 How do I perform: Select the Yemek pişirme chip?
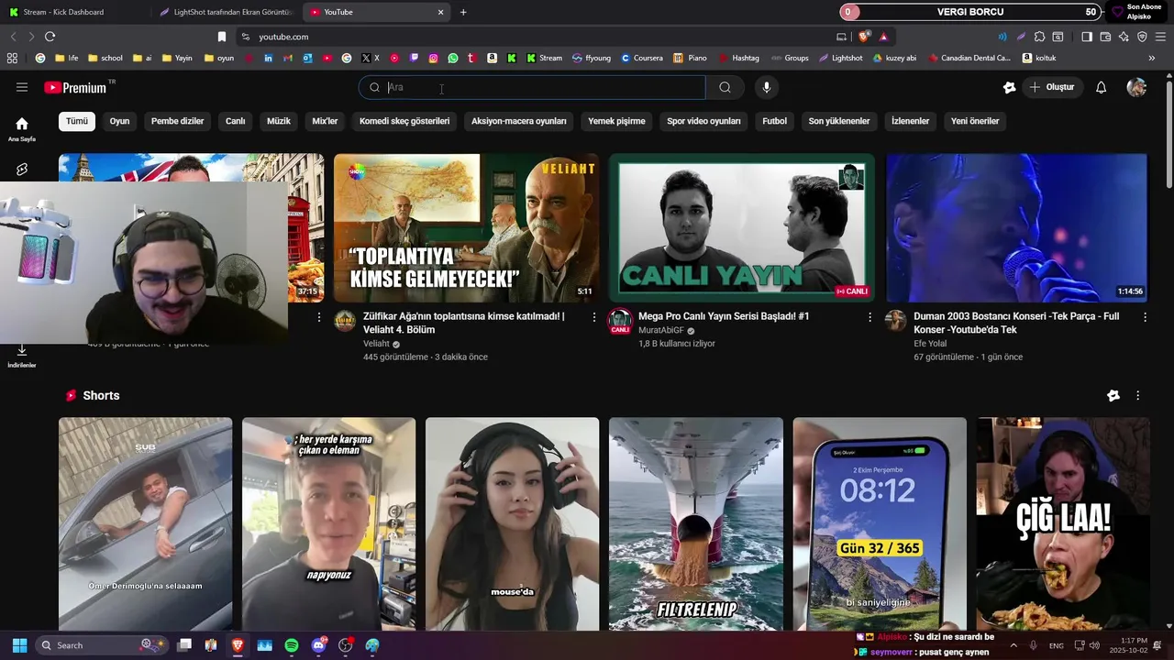pos(616,121)
